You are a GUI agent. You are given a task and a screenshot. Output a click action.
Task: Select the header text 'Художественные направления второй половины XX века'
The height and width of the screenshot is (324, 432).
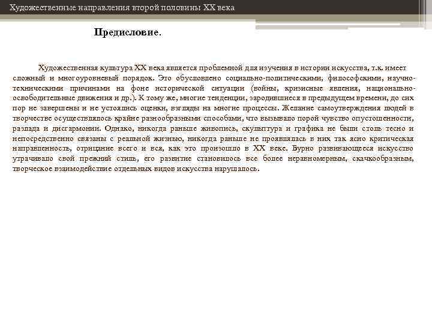122,7
